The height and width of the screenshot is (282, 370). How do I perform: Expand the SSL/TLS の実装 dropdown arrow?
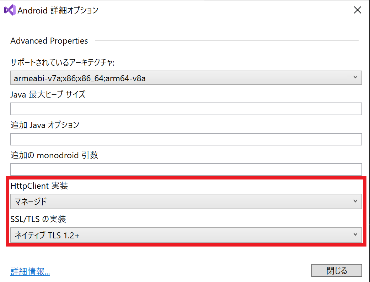point(355,234)
